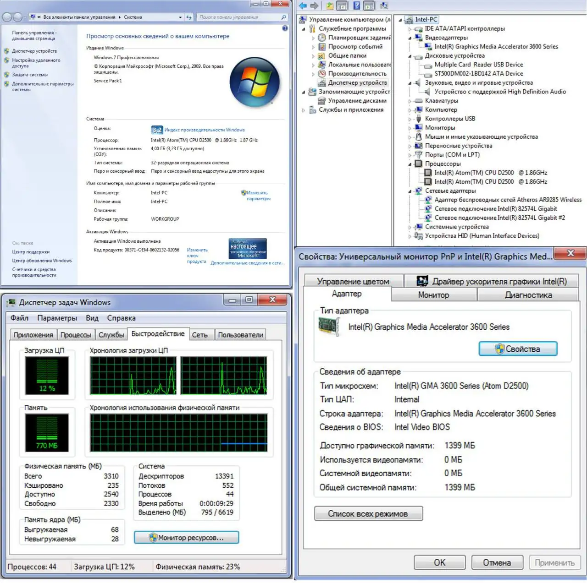The image size is (587, 583).
Task: Expand the Мониторы category
Action: tap(410, 128)
